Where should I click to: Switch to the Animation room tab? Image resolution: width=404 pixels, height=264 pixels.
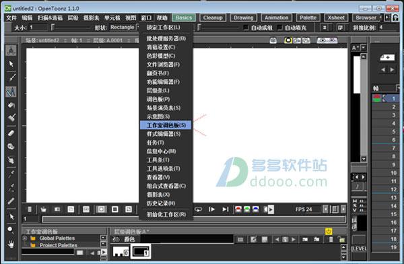[x=277, y=18]
